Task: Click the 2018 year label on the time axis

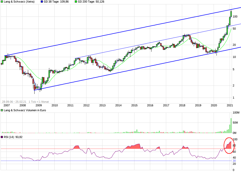Action: pyautogui.click(x=182, y=105)
